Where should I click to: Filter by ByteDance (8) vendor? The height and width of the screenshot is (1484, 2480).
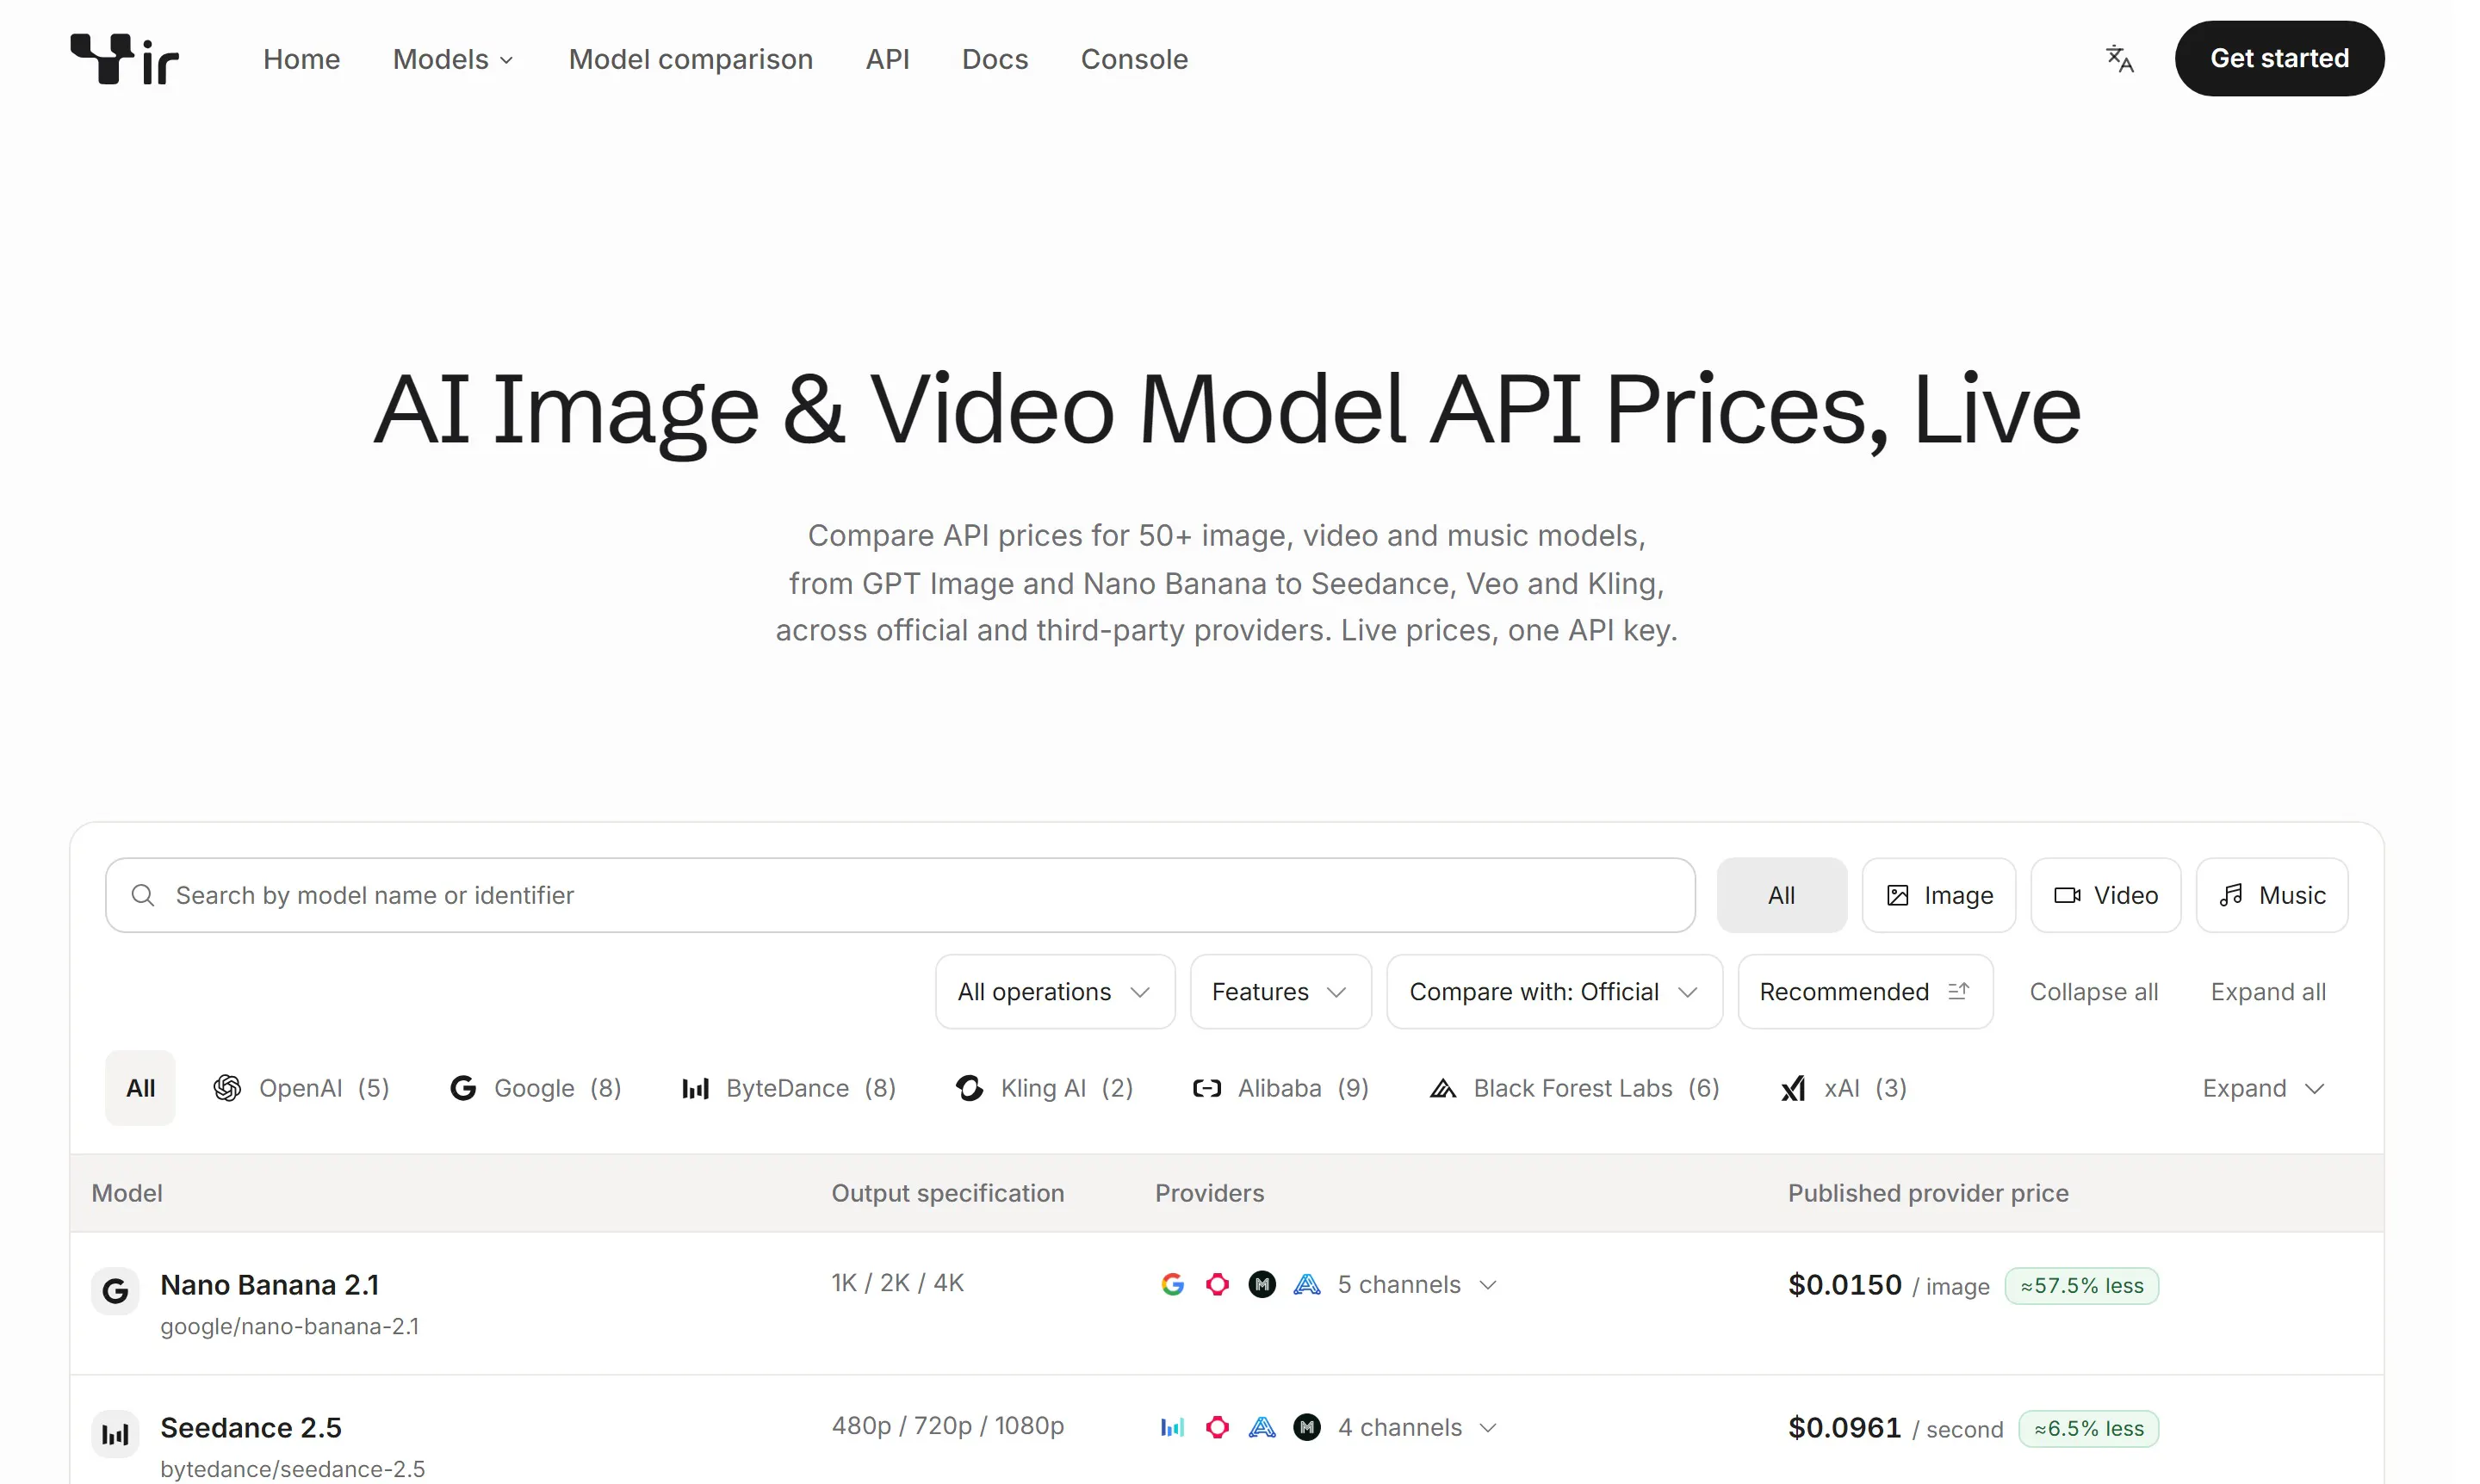(x=788, y=1088)
